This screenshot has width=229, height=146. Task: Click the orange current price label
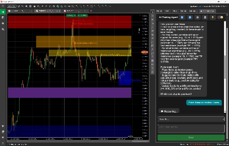(x=144, y=52)
